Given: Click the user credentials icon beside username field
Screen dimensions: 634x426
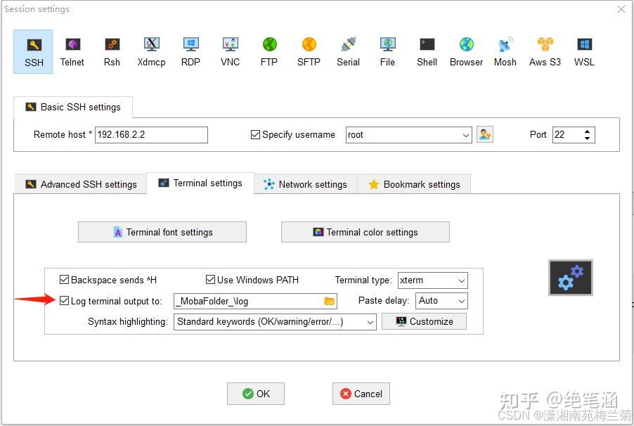Looking at the screenshot, I should [484, 134].
